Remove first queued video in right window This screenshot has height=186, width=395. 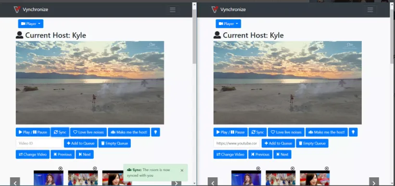(x=258, y=168)
